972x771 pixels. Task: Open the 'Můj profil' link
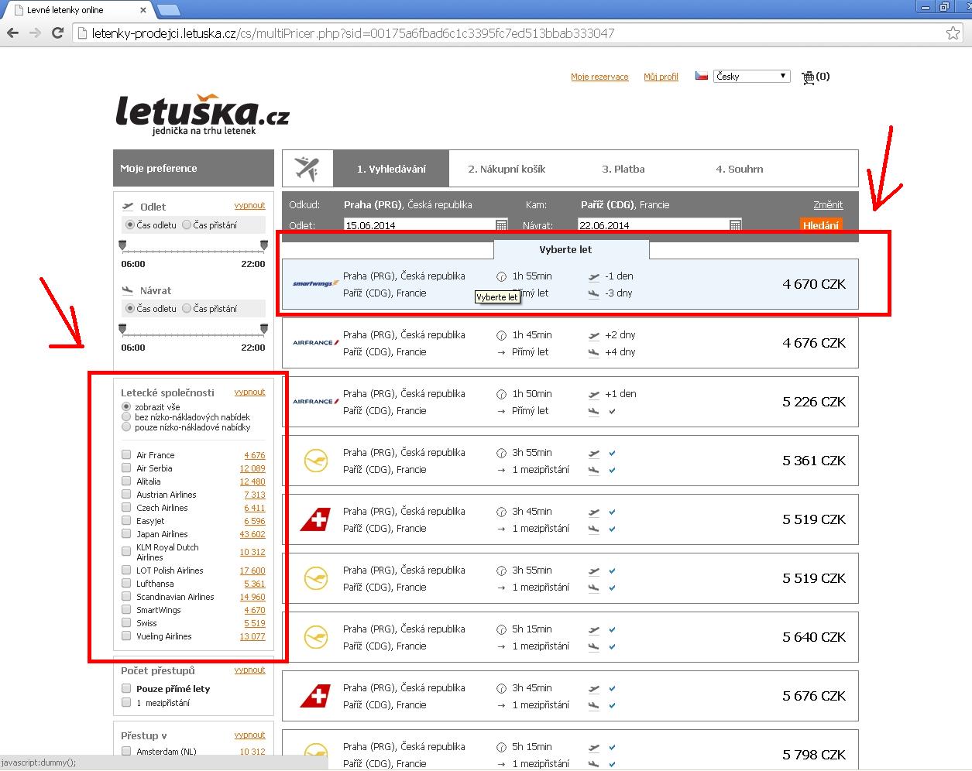point(661,77)
